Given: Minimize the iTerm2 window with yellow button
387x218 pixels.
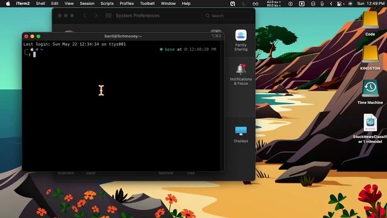Looking at the screenshot, I should tap(32, 36).
